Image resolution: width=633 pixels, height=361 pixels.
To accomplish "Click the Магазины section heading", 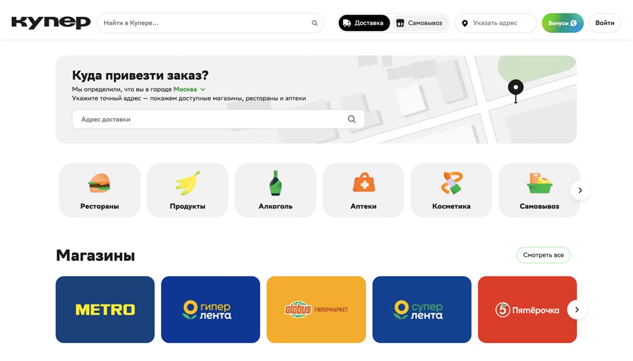I will [95, 256].
